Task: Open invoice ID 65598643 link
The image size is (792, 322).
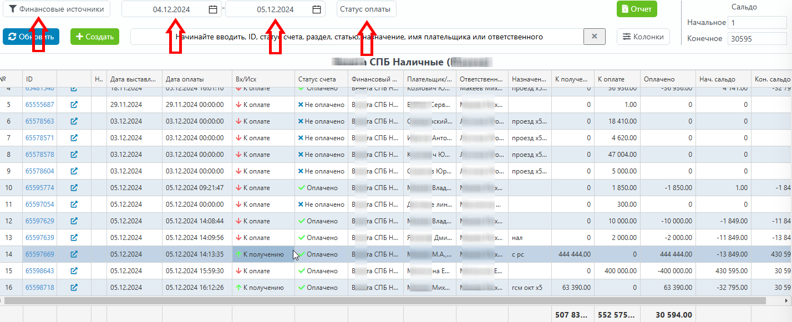Action: coord(40,271)
